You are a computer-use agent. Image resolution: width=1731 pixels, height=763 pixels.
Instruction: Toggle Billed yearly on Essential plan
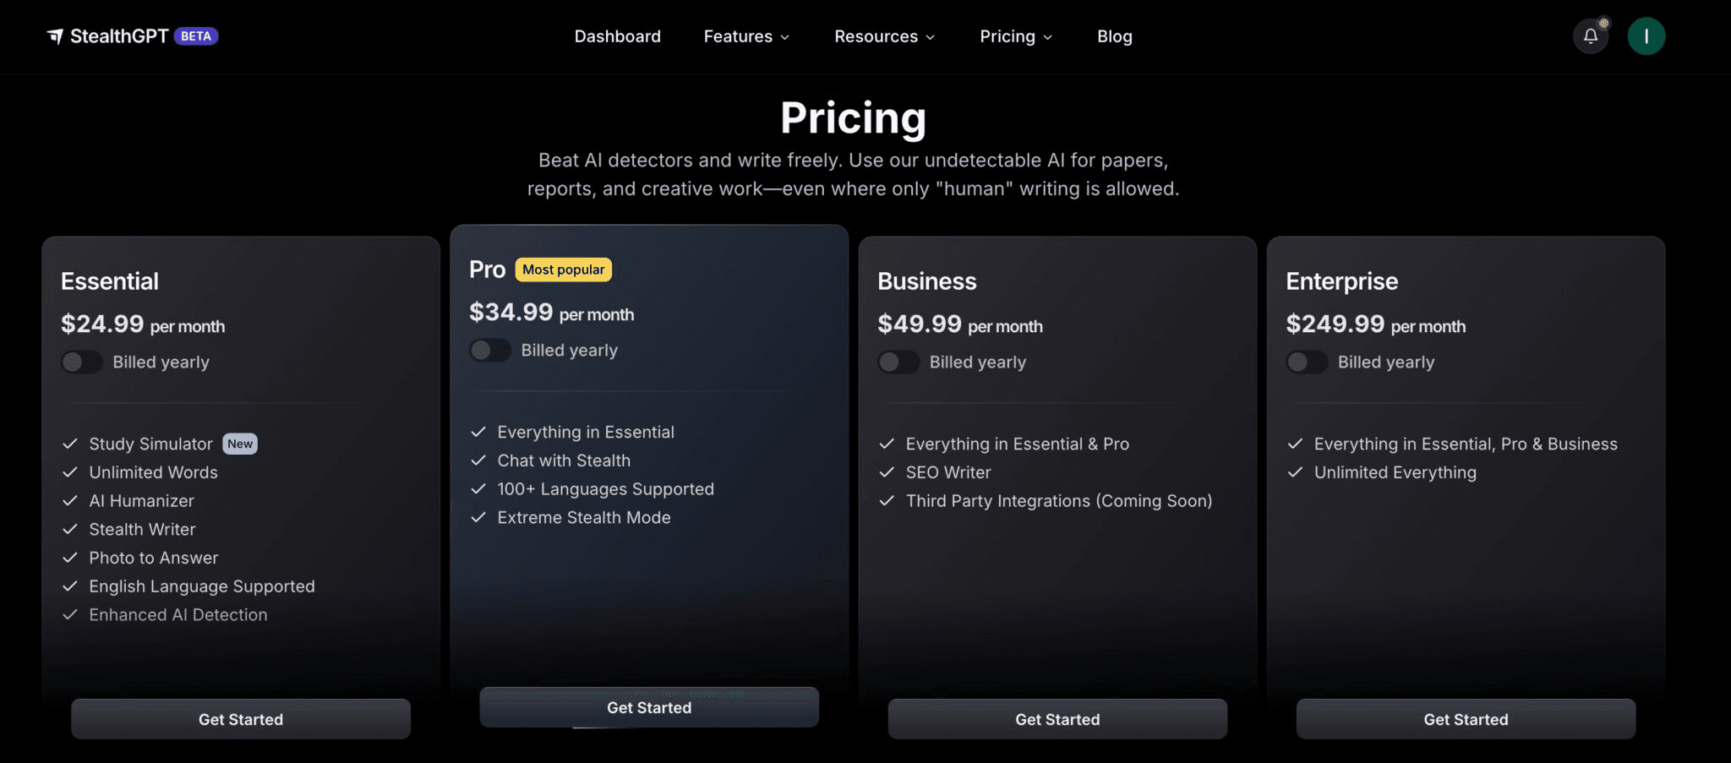pyautogui.click(x=82, y=362)
